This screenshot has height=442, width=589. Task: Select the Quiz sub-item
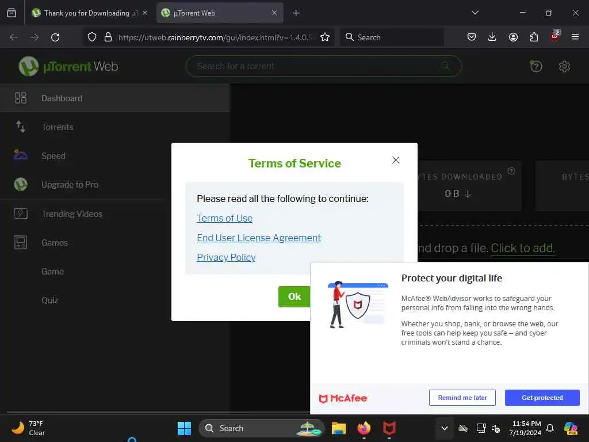(x=50, y=300)
